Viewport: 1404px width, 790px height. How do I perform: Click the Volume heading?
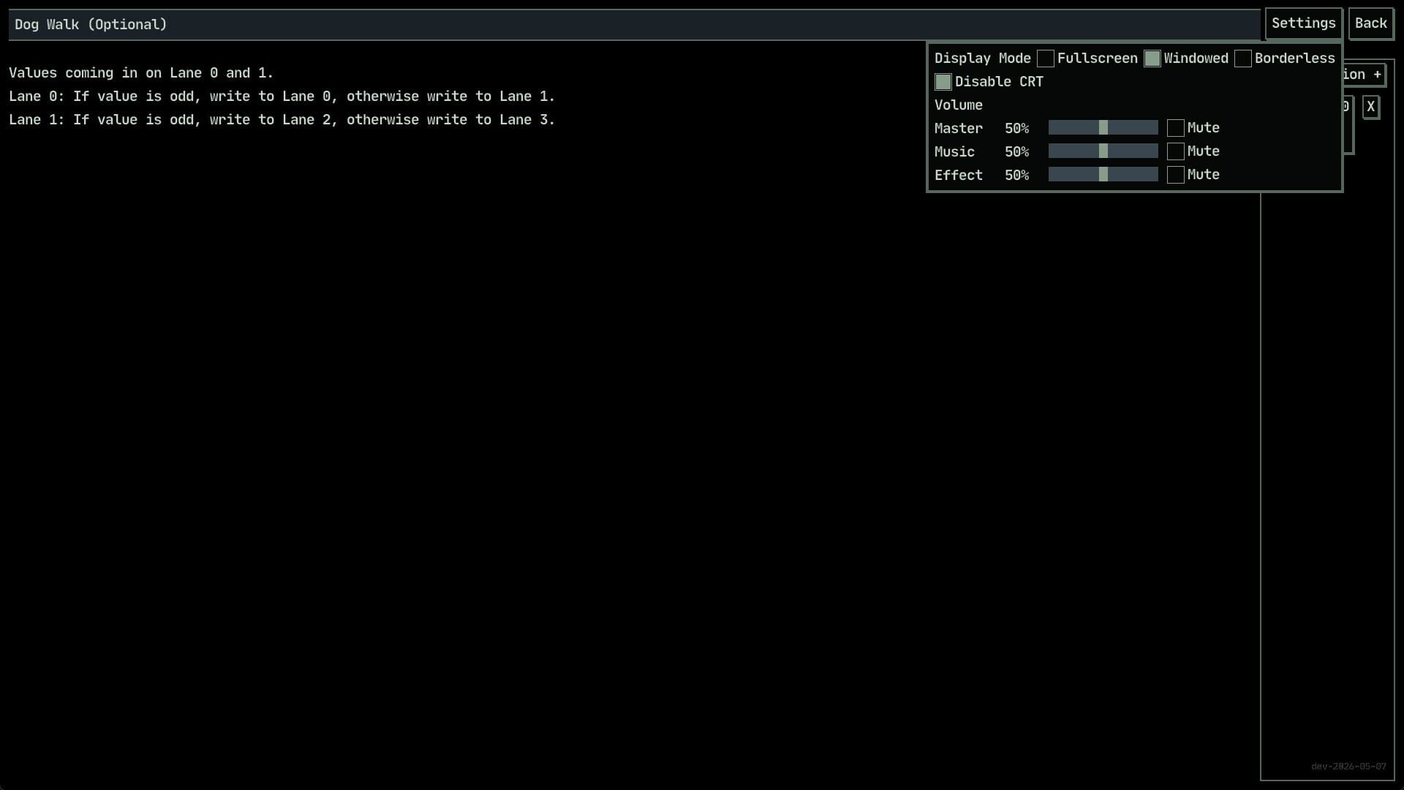click(x=959, y=105)
